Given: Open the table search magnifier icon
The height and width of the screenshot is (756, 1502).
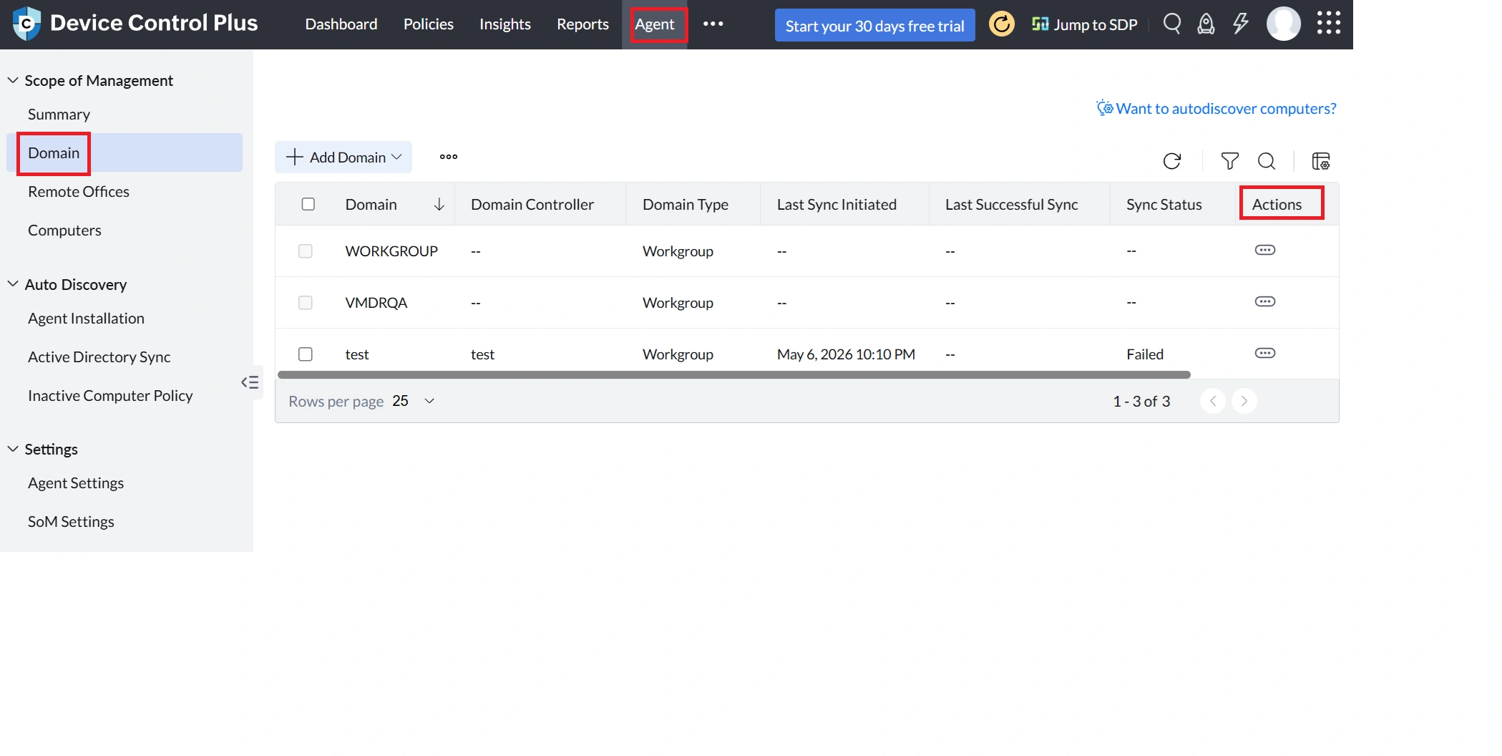Looking at the screenshot, I should [x=1267, y=161].
